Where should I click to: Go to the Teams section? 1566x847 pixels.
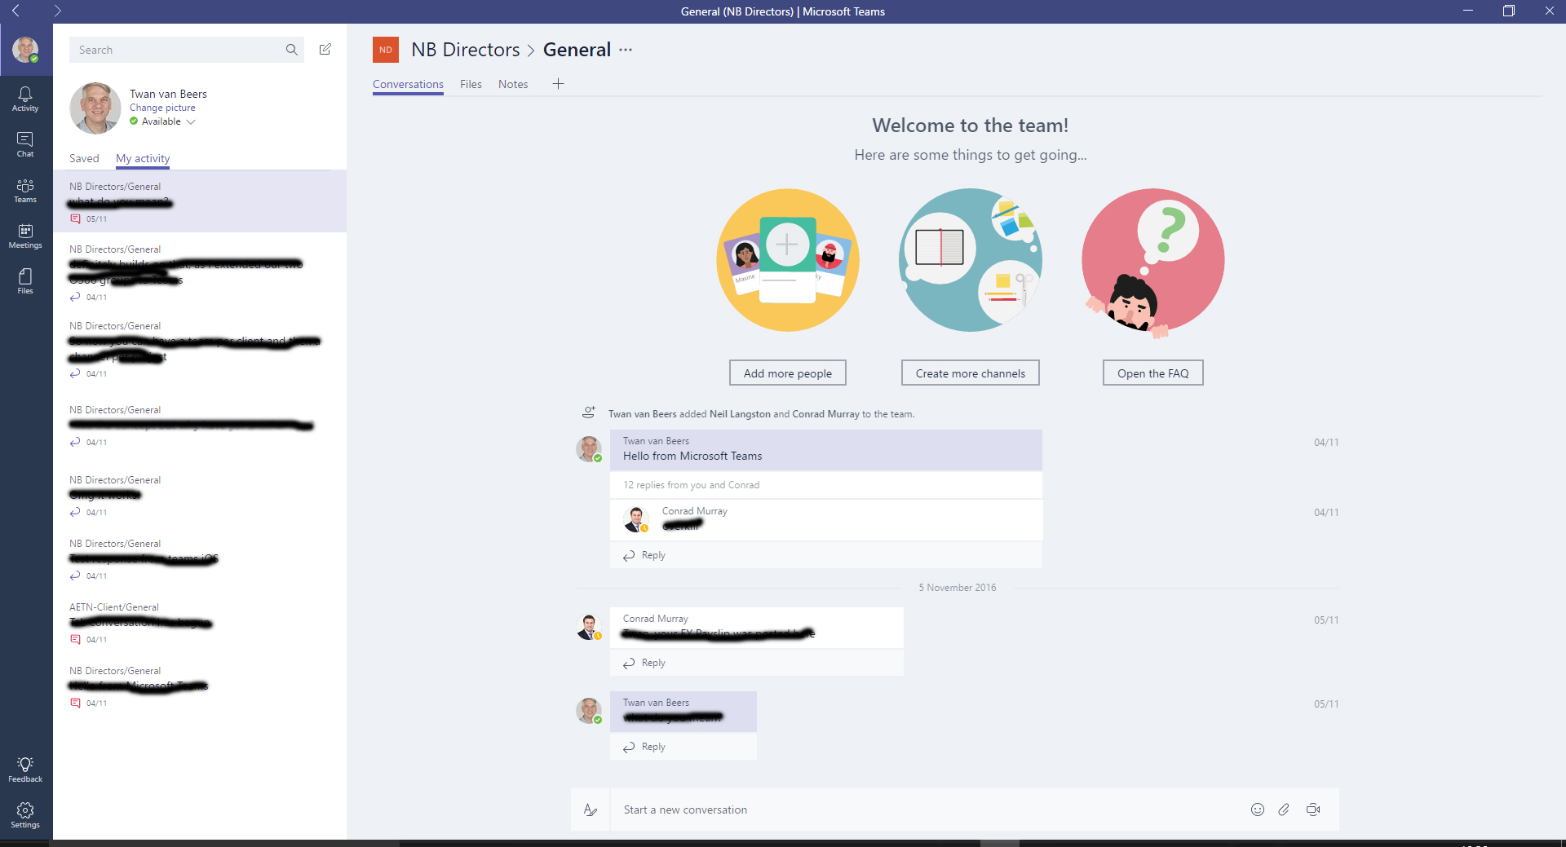25,191
